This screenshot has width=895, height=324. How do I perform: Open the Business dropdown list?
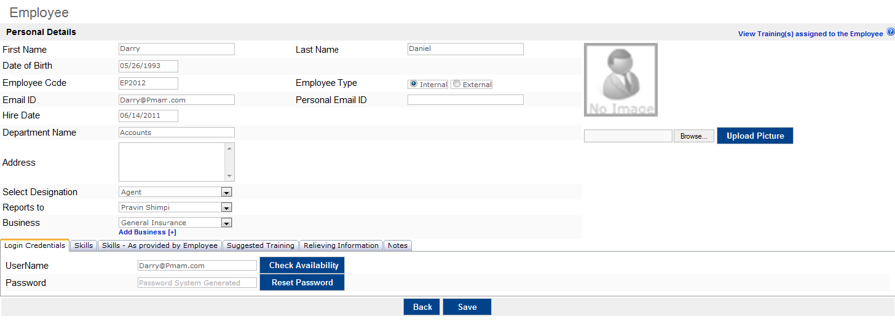point(175,223)
